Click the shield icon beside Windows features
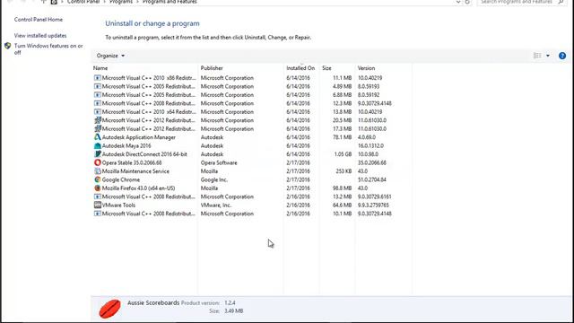Image resolution: width=574 pixels, height=323 pixels. tap(8, 46)
